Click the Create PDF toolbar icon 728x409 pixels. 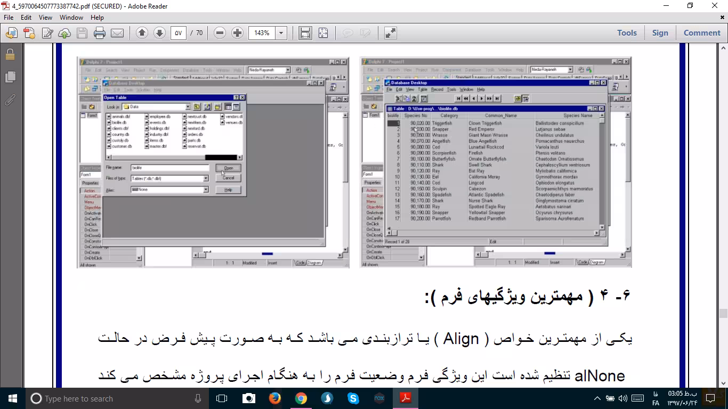coord(29,33)
